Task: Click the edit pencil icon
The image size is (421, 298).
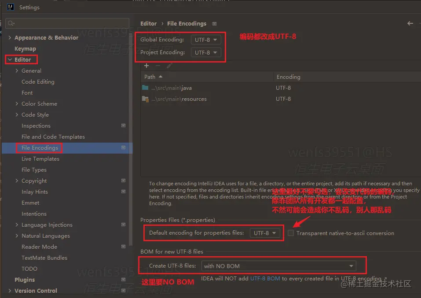Action: click(169, 66)
